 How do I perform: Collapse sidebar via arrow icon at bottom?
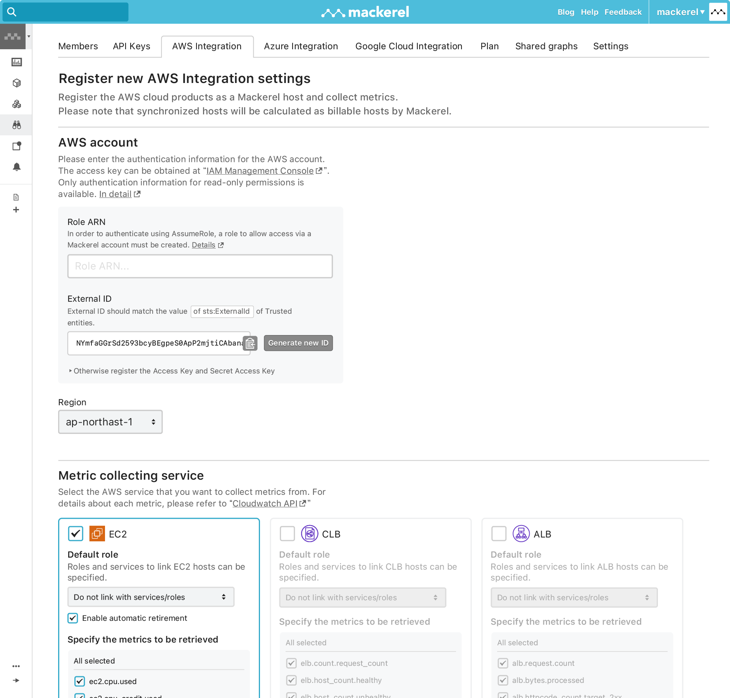[16, 680]
